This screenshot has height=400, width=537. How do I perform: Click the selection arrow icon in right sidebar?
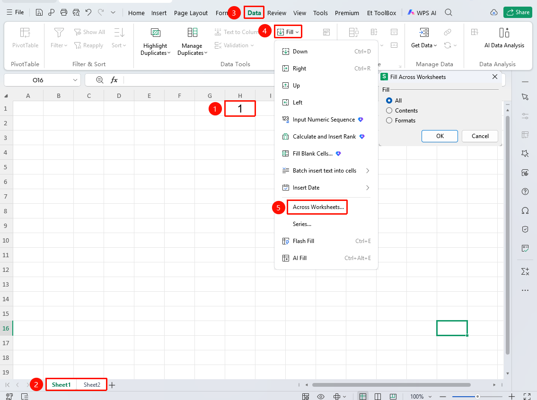coord(525,97)
